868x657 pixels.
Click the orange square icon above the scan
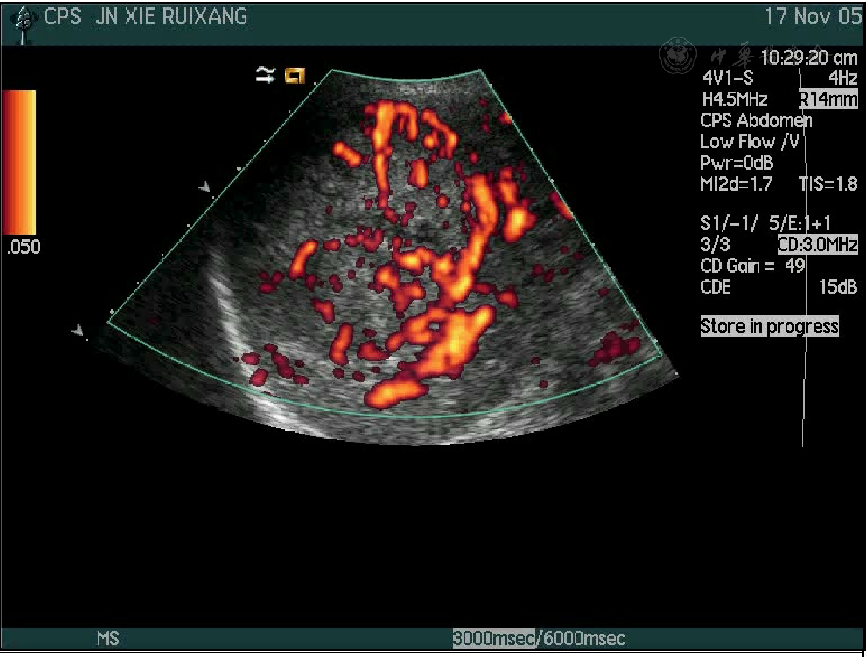pos(295,75)
